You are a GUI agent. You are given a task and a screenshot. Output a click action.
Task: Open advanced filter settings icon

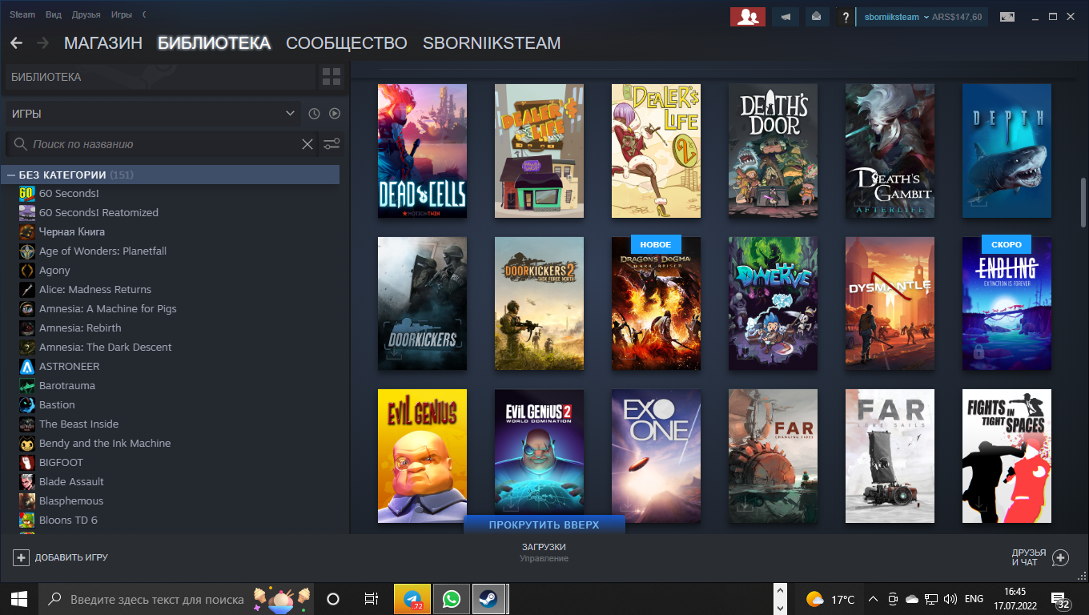point(332,144)
